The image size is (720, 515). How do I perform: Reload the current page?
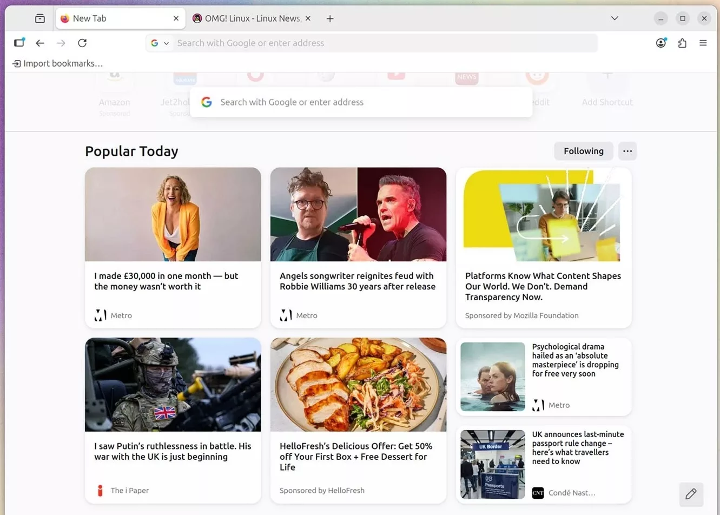coord(82,43)
